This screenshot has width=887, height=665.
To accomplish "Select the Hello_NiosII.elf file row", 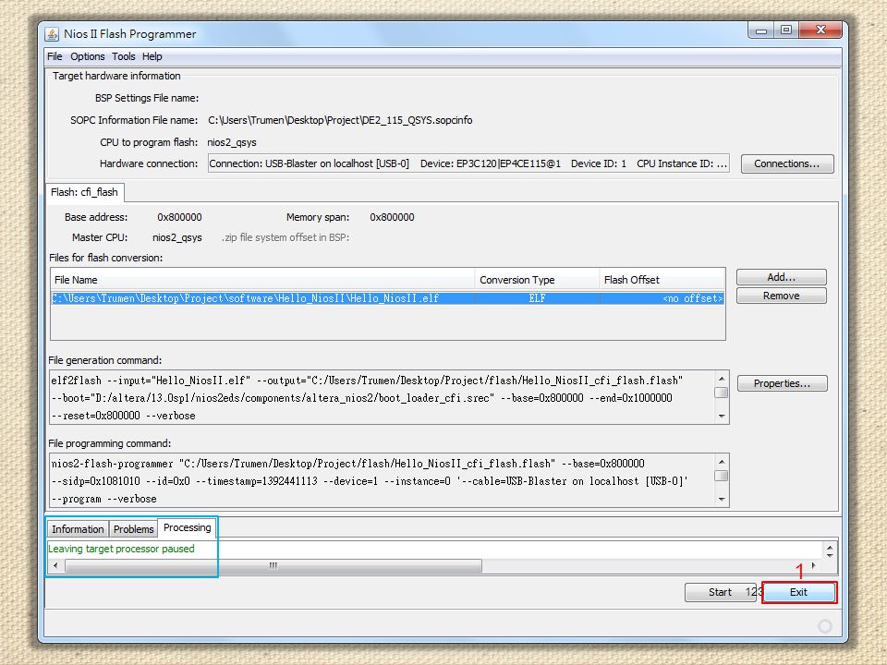I will (387, 298).
